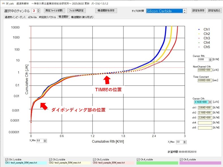Toggle the Ch.2_visible checkbox

pyautogui.click(x=50, y=160)
